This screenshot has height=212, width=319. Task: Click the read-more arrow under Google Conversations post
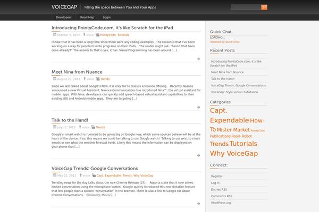[x=198, y=204]
